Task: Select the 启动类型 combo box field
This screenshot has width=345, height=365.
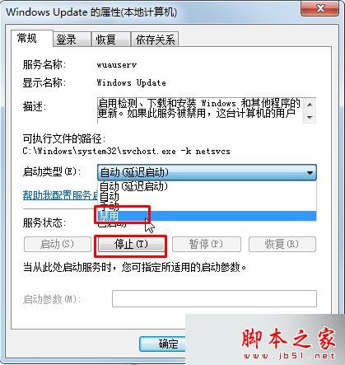Action: click(207, 173)
